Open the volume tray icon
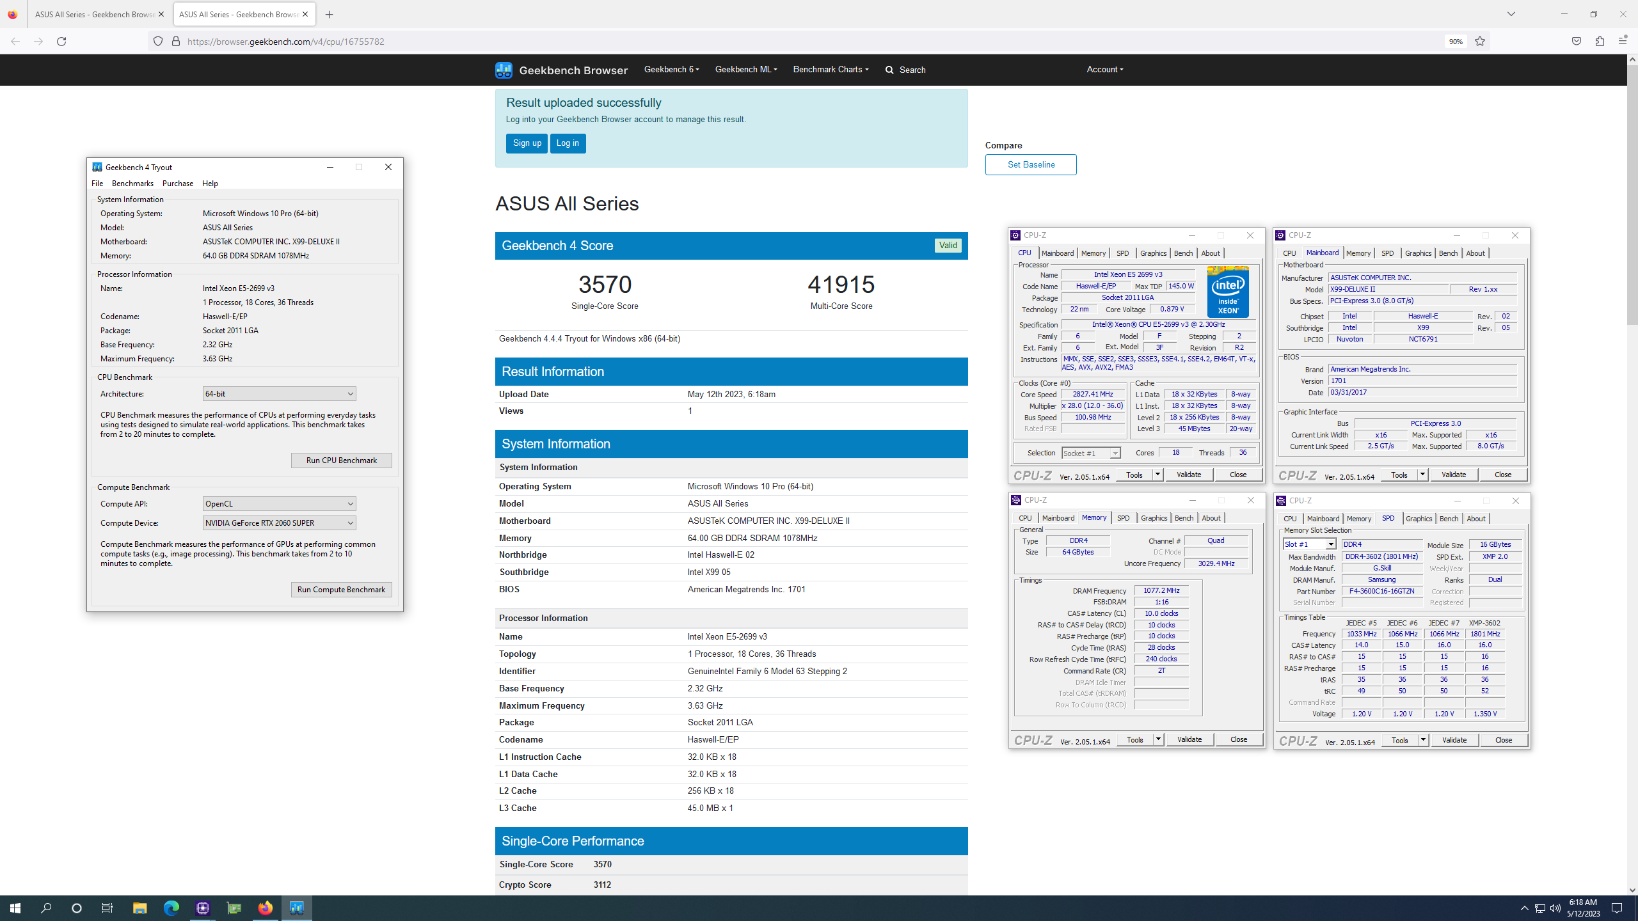Image resolution: width=1638 pixels, height=921 pixels. click(x=1555, y=908)
